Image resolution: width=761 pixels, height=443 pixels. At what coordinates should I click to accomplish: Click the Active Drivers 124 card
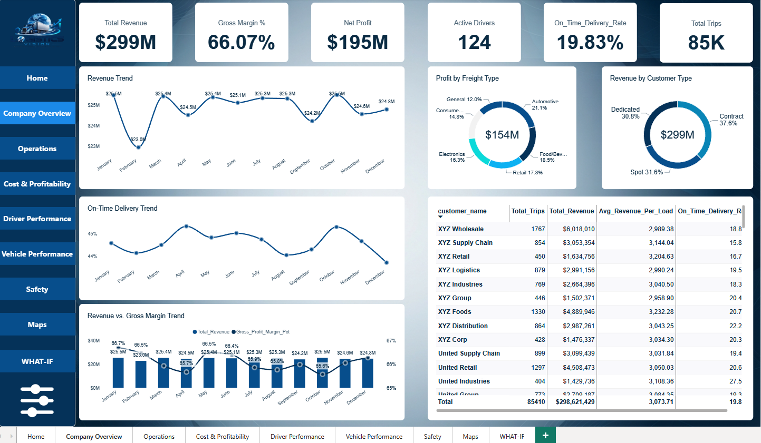pos(474,33)
